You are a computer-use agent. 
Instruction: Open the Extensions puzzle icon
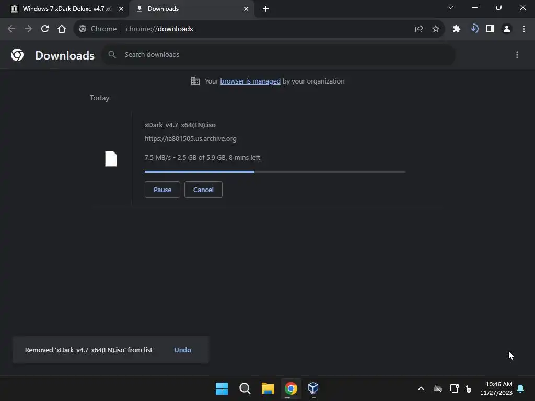click(x=457, y=29)
